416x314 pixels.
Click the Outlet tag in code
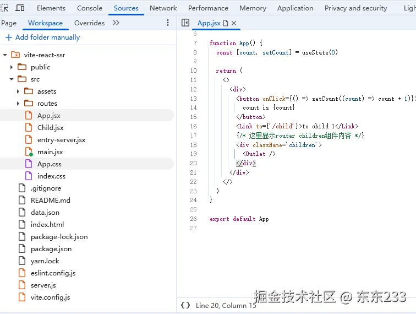(x=259, y=154)
